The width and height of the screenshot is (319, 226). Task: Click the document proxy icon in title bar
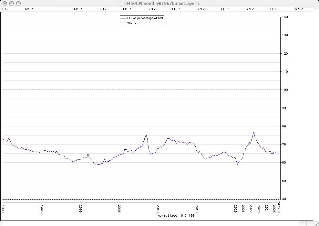pos(121,3)
